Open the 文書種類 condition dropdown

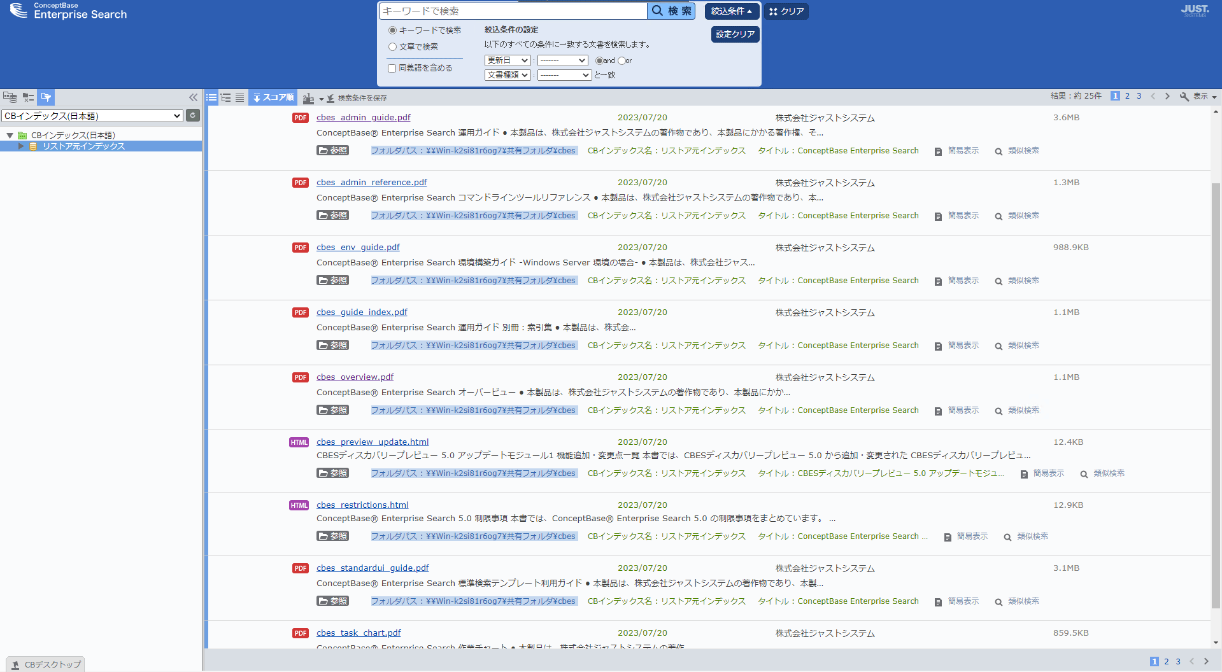coord(508,75)
